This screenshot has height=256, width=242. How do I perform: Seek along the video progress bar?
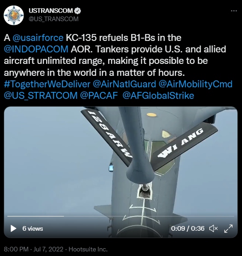pyautogui.click(x=121, y=216)
